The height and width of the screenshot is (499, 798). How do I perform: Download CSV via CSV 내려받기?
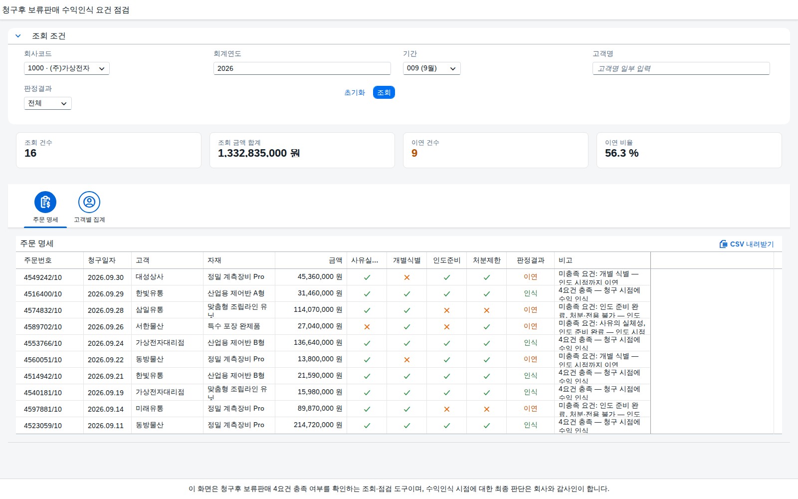click(747, 244)
